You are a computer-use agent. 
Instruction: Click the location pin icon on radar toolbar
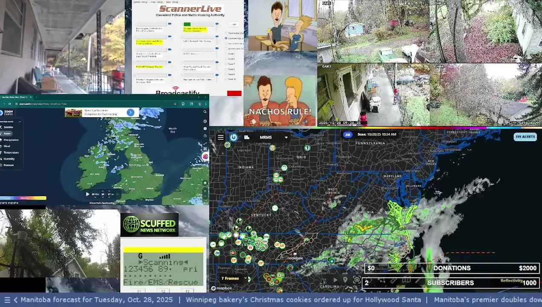346,280
